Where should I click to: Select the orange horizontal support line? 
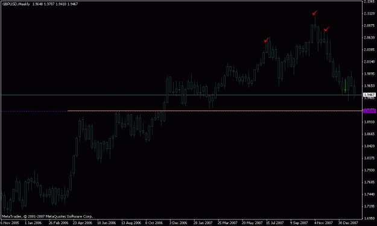tap(215, 111)
